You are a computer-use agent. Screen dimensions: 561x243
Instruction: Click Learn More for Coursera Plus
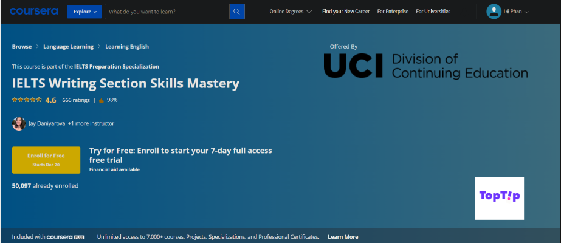[343, 237]
